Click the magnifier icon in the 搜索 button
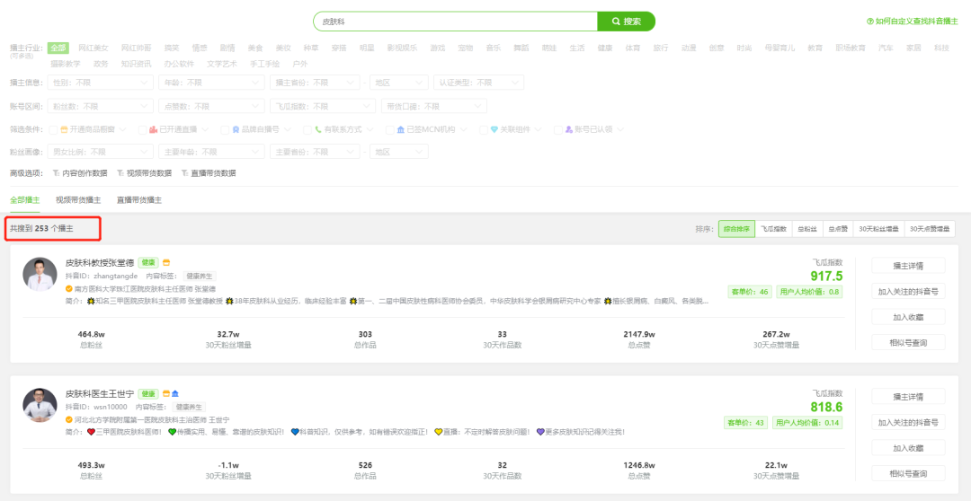 tap(616, 22)
